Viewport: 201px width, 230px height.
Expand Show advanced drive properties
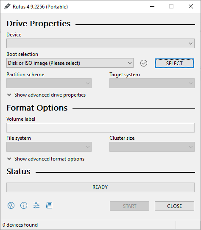pos(46,95)
